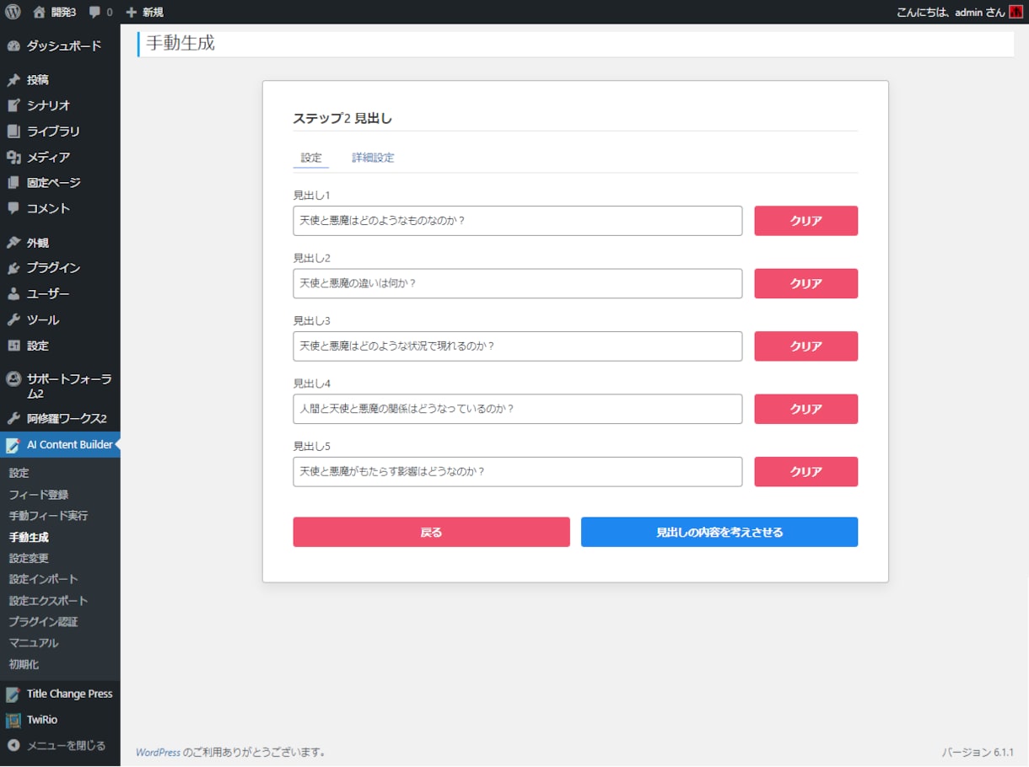Open 手動フィード実行 submenu item
The width and height of the screenshot is (1029, 767).
pos(48,516)
